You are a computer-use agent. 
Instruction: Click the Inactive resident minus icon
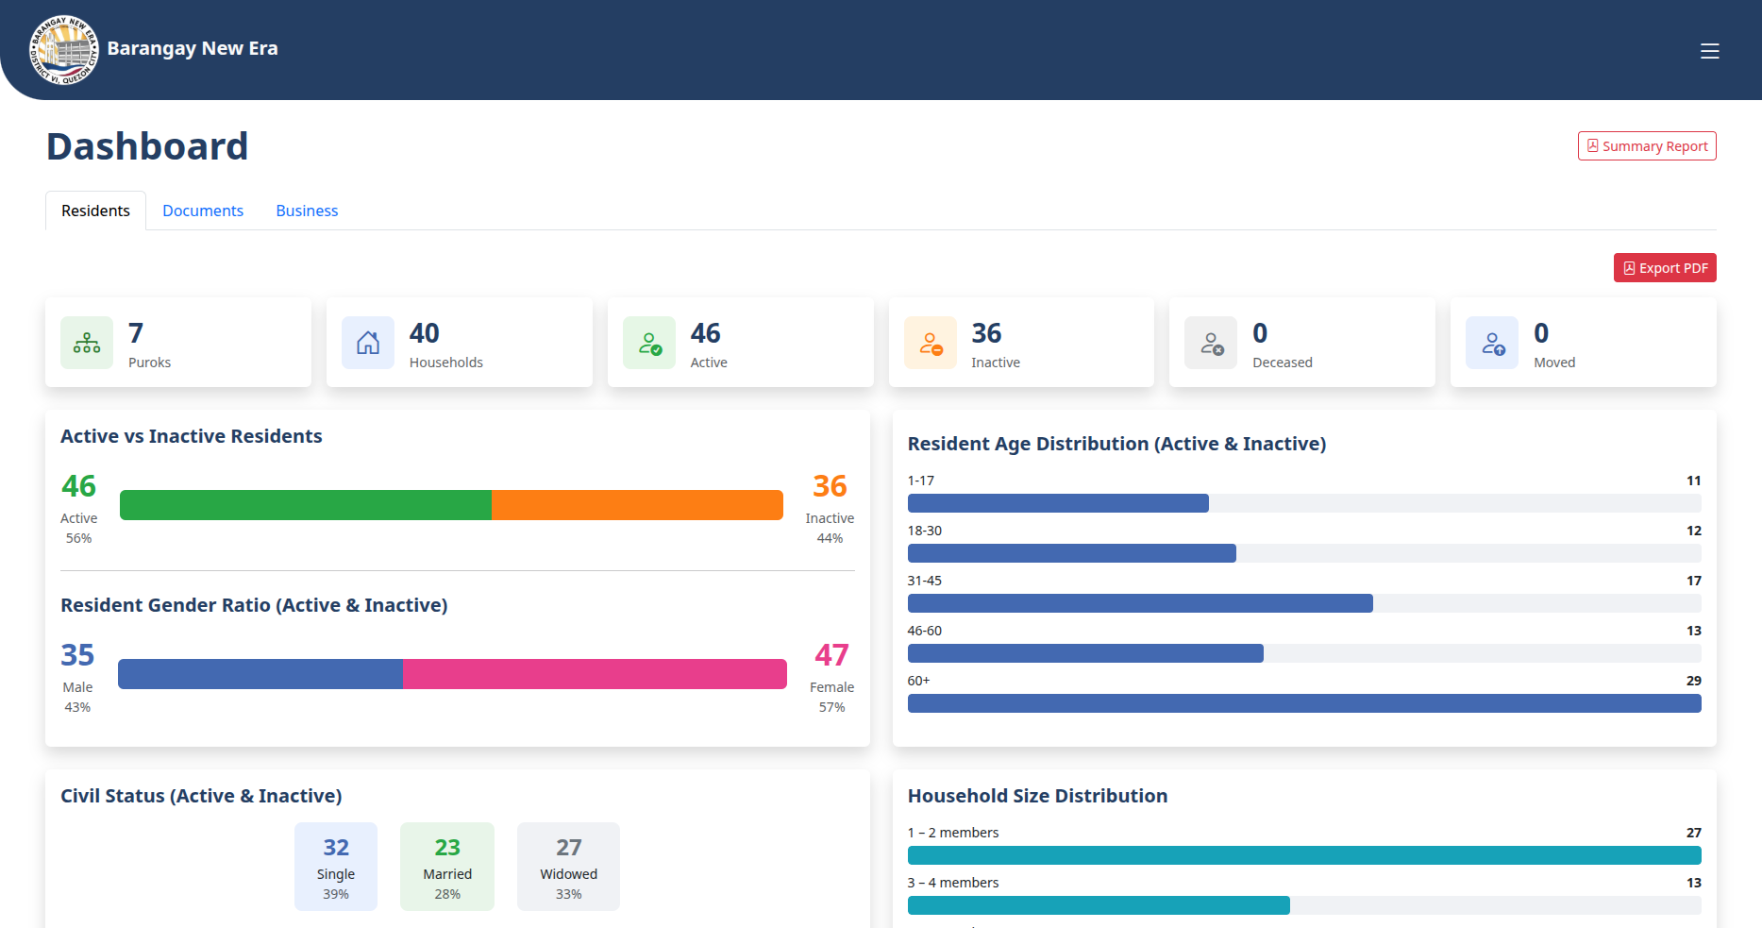coord(931,343)
